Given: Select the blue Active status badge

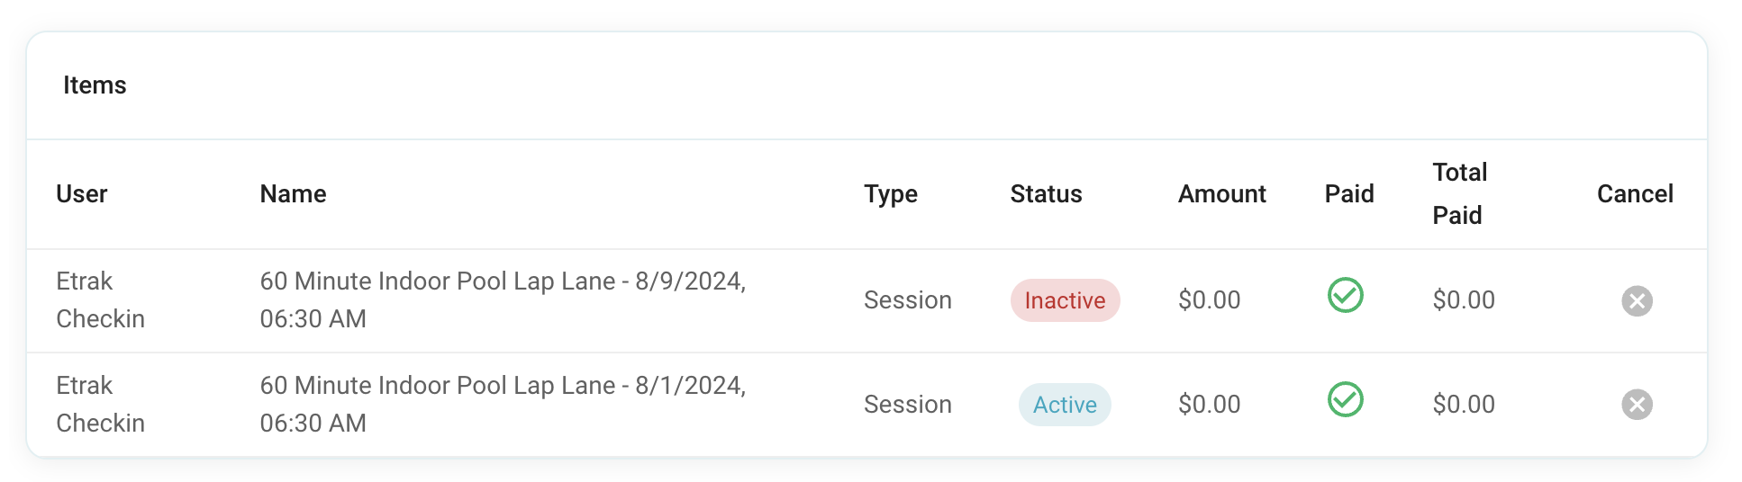Looking at the screenshot, I should point(1065,405).
